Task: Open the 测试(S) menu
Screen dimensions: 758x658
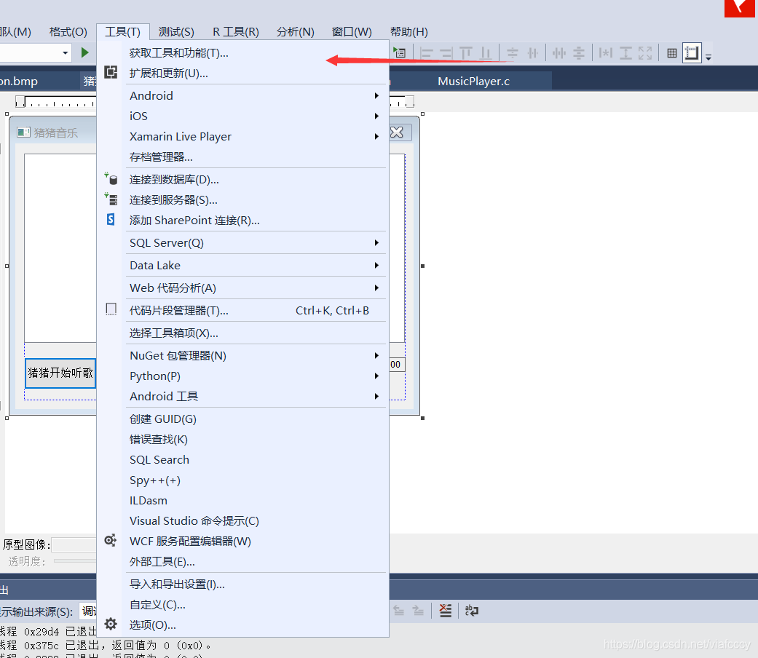Action: coord(176,32)
